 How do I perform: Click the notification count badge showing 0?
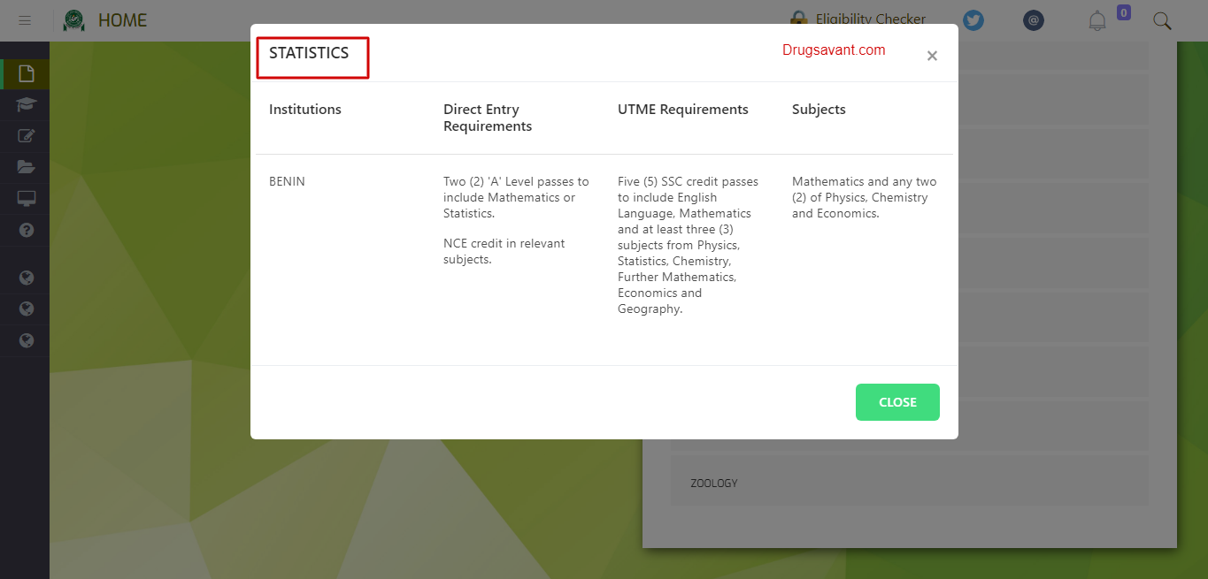click(1123, 12)
